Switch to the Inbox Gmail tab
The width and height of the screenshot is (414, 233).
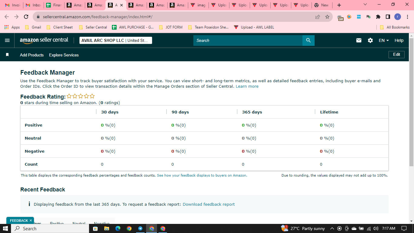click(33, 5)
